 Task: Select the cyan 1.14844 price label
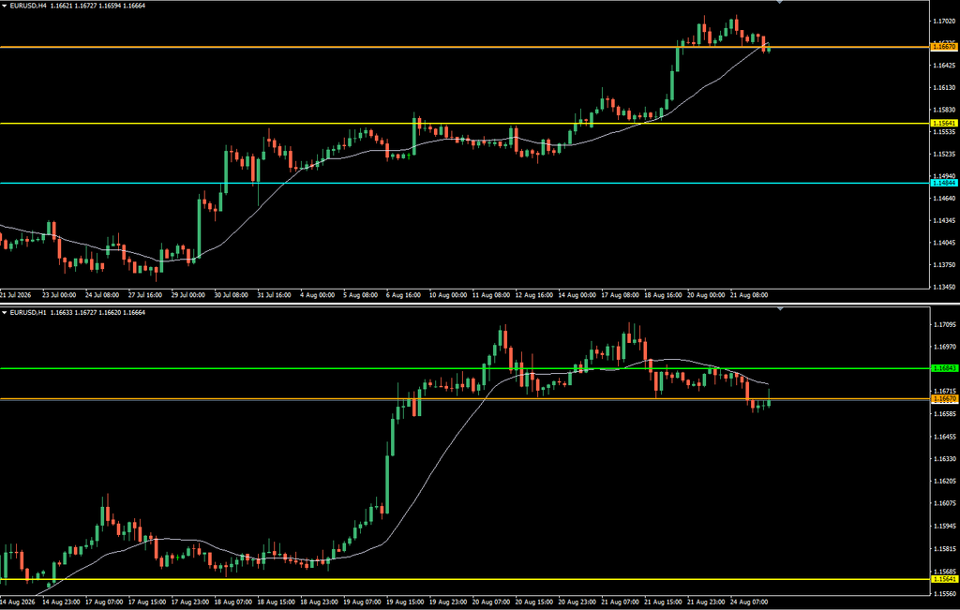(x=943, y=183)
